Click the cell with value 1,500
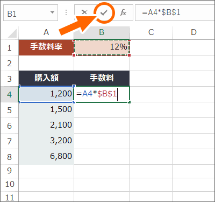The height and width of the screenshot is (202, 215). click(x=46, y=110)
